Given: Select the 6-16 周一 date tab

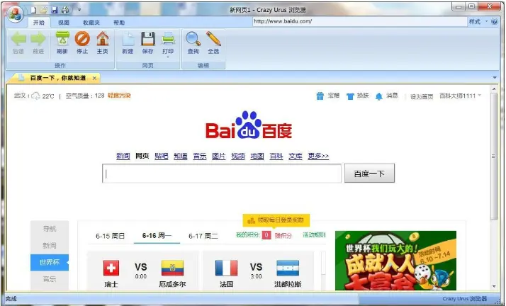Looking at the screenshot, I should point(157,236).
